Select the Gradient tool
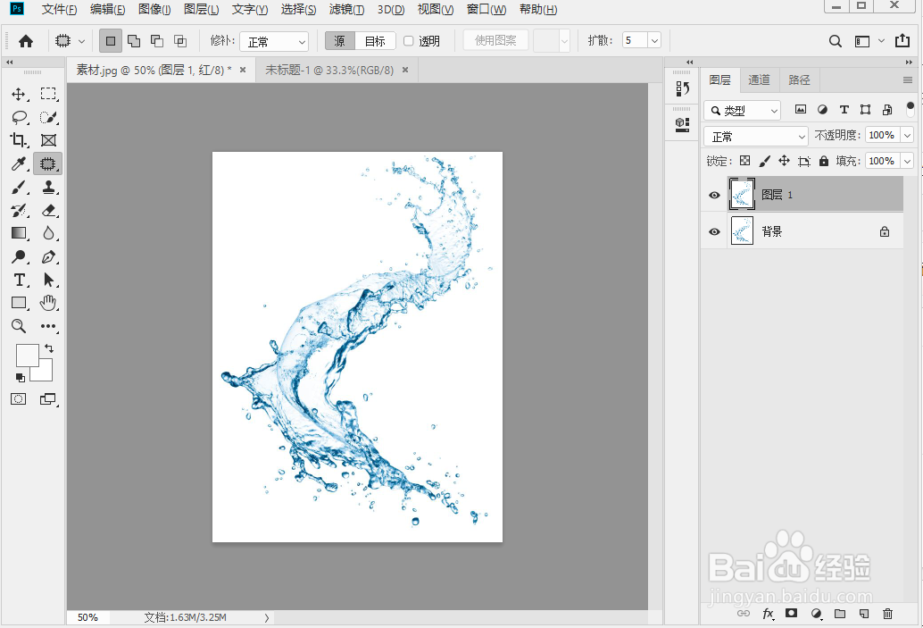The width and height of the screenshot is (923, 628). point(19,233)
